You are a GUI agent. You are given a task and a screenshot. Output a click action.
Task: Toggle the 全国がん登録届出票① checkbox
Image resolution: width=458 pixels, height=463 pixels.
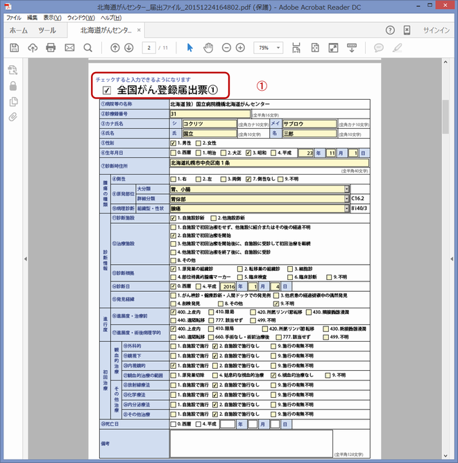[107, 90]
